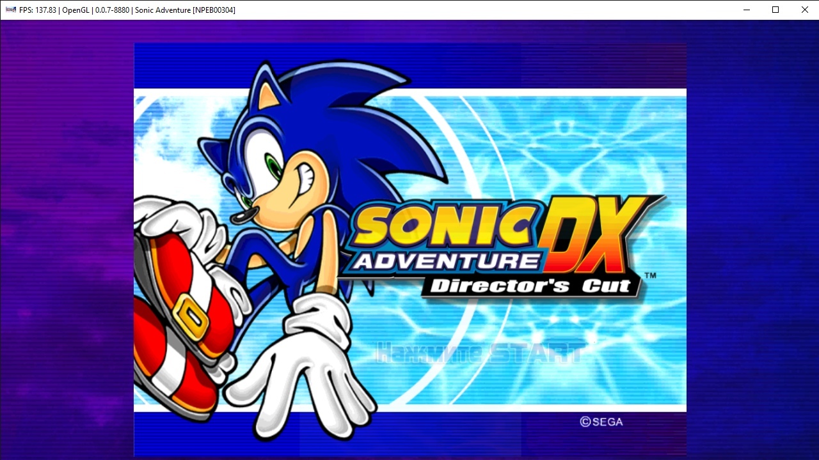Click the "Нажмите START" prompt

(x=479, y=353)
